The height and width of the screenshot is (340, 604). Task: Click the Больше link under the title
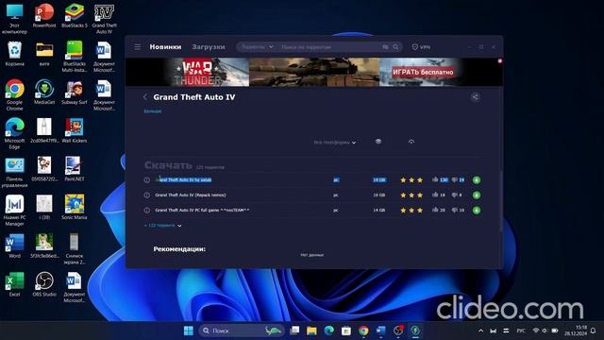point(153,111)
